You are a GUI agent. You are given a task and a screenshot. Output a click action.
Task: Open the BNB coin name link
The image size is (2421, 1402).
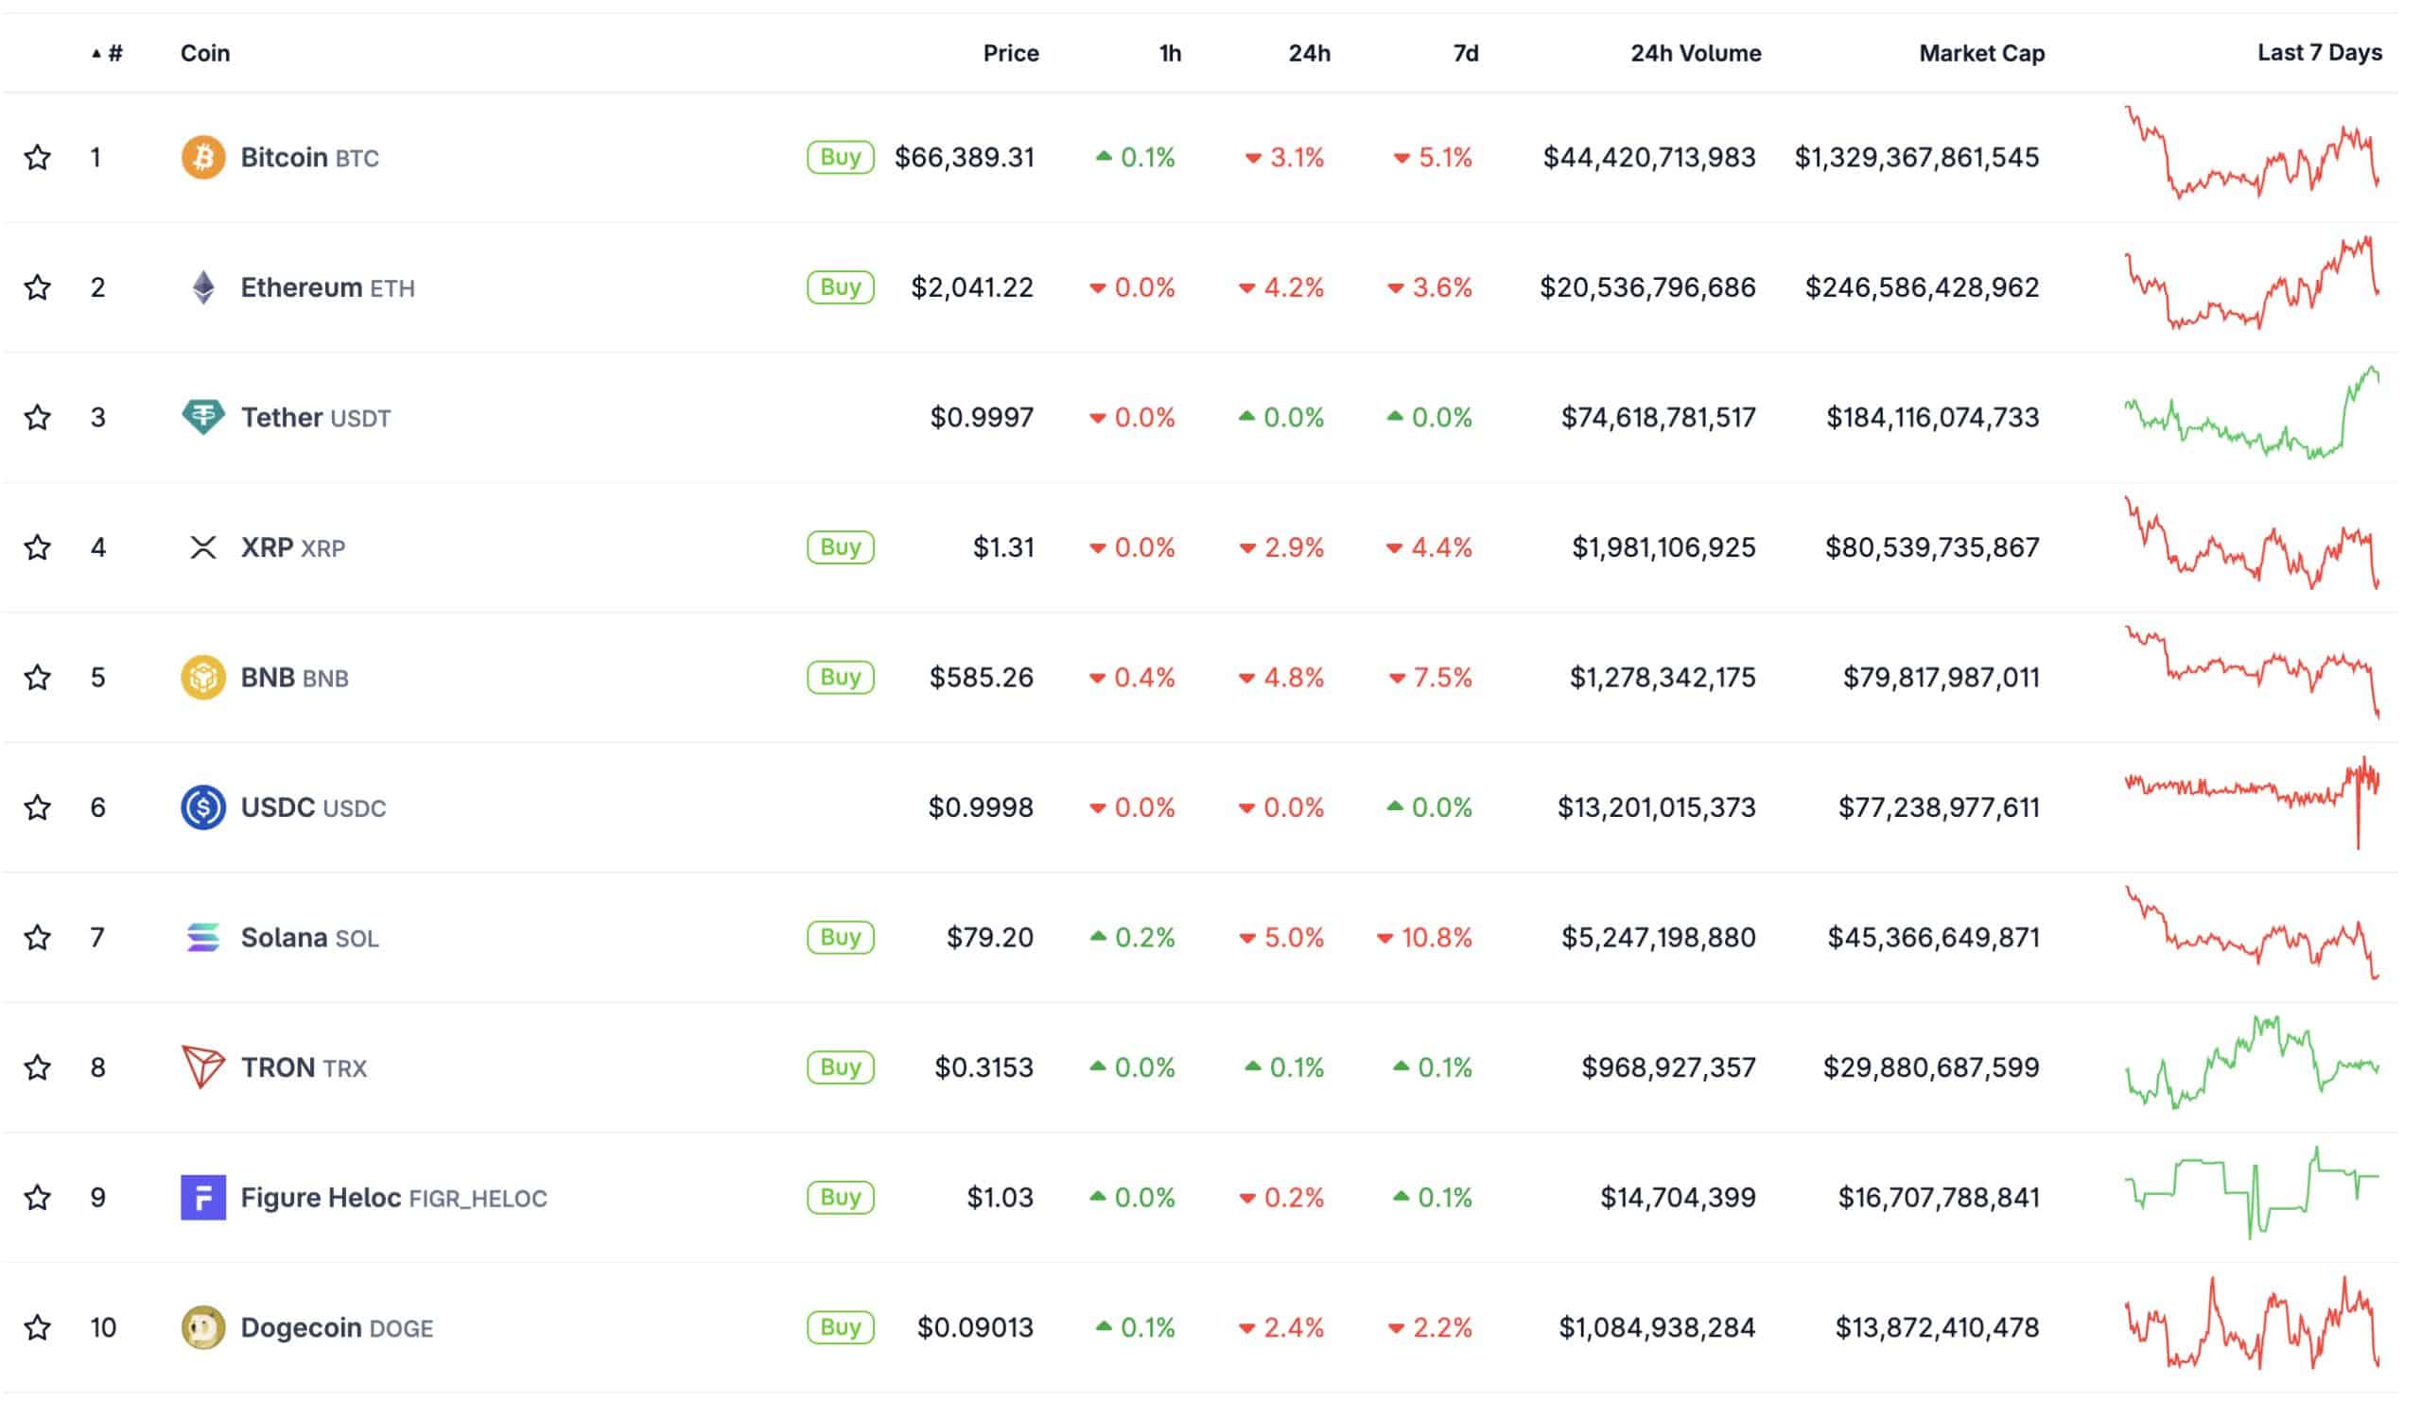(295, 678)
